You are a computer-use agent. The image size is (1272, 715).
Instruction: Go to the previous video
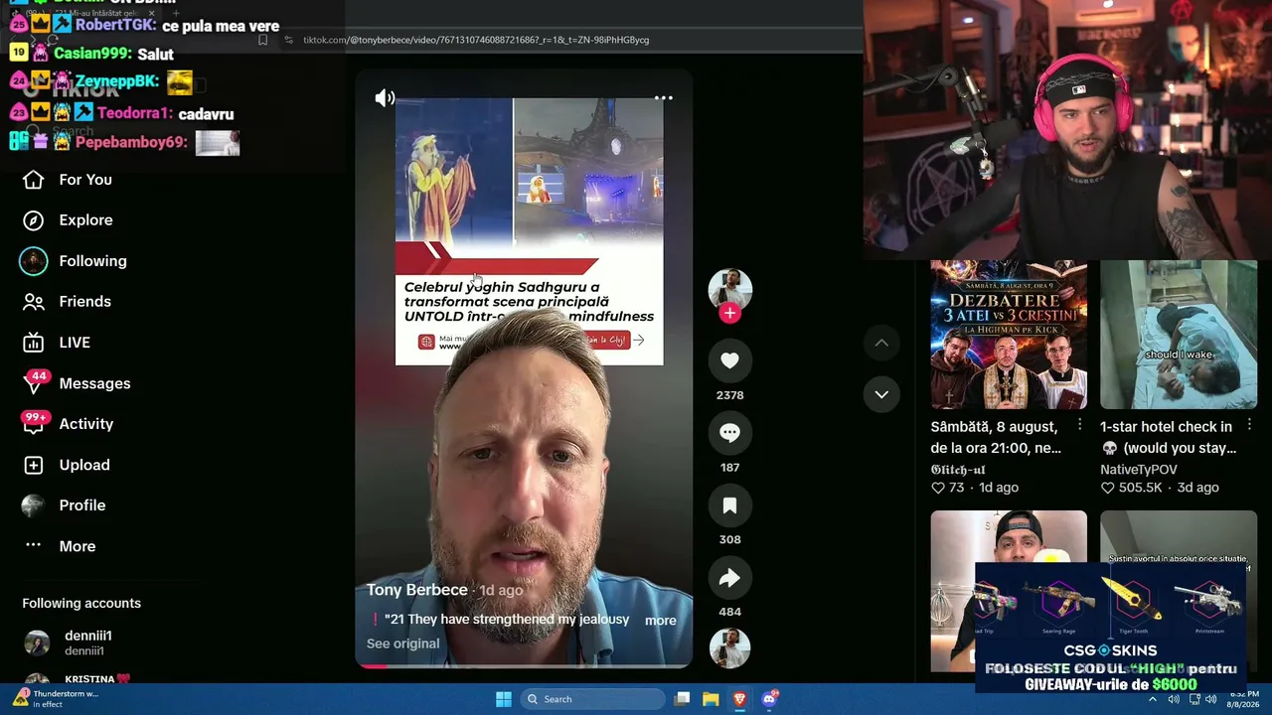tap(881, 343)
